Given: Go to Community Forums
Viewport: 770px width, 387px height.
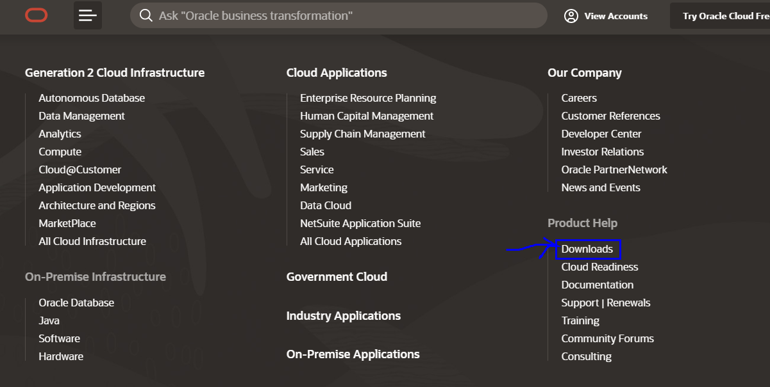Looking at the screenshot, I should (608, 338).
